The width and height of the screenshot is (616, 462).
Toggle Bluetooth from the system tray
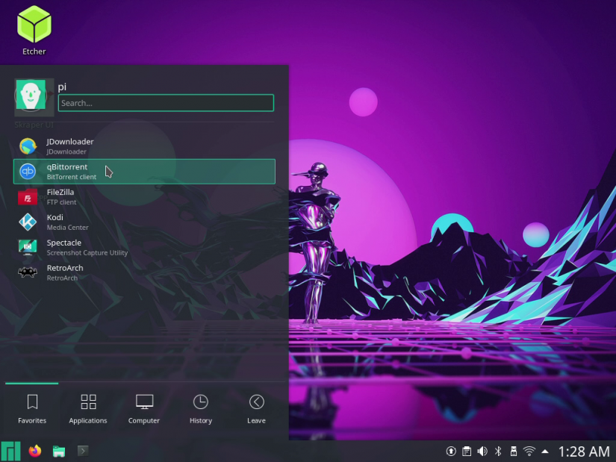[x=498, y=451]
